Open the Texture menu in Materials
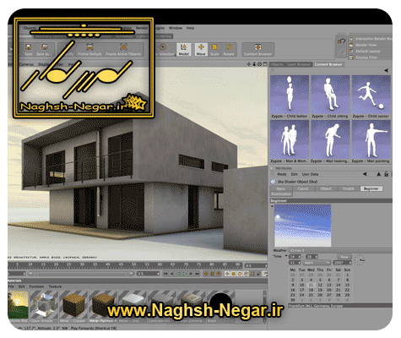The image size is (401, 338). click(x=55, y=286)
